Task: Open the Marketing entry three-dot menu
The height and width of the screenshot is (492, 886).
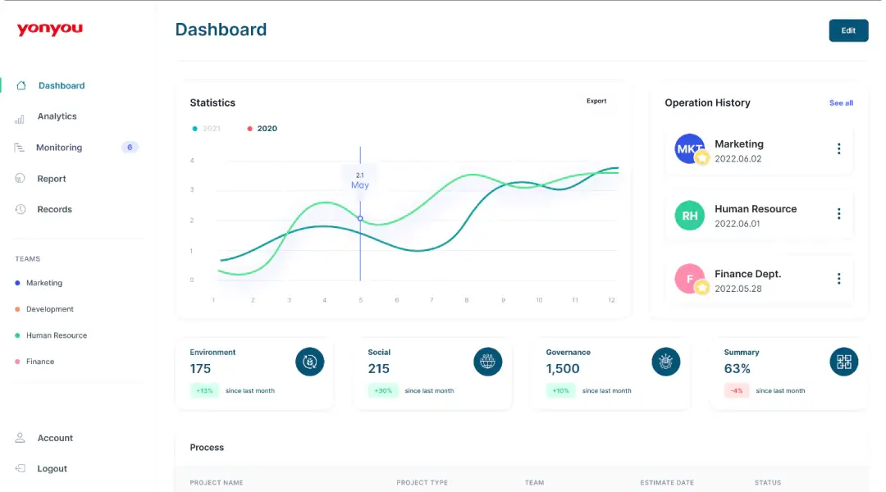Action: pos(838,149)
